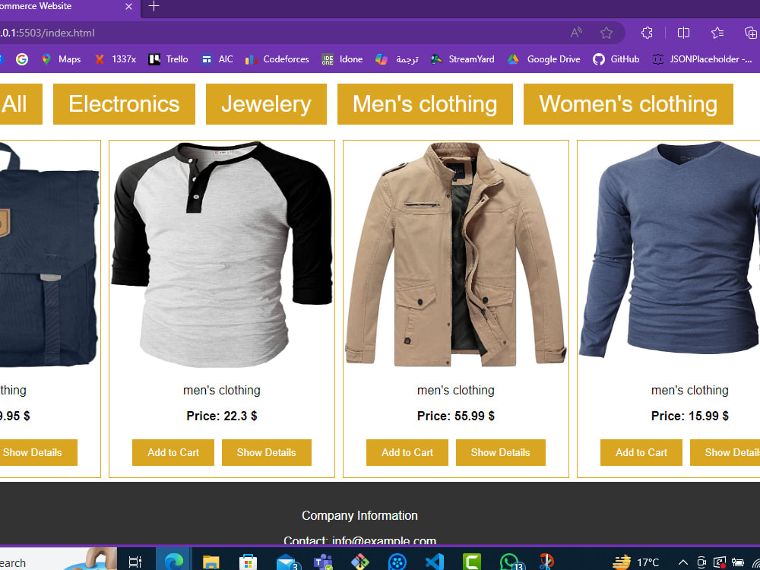Close the Ecommerce Website tab

(128, 7)
